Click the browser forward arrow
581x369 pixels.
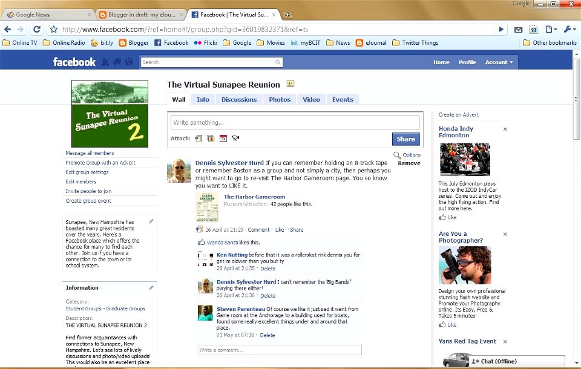point(21,29)
